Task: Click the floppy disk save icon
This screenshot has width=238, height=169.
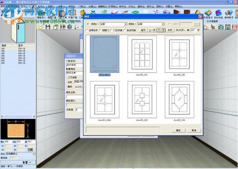Action: (48, 27)
